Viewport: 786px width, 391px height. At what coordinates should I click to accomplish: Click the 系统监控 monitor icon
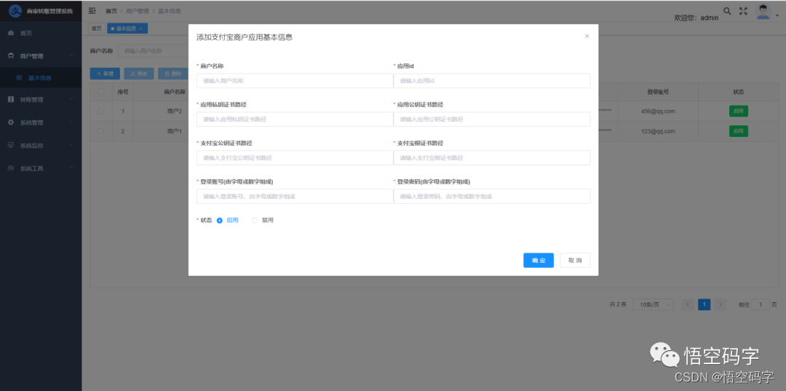11,146
